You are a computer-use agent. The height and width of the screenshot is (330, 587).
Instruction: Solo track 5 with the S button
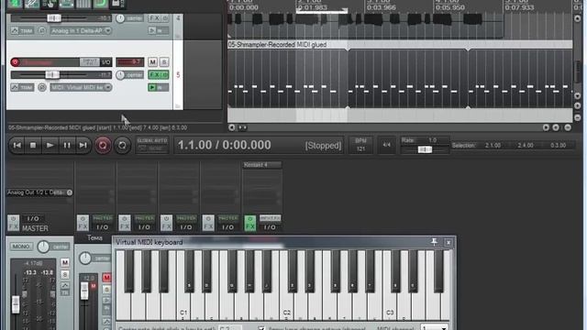pos(164,62)
